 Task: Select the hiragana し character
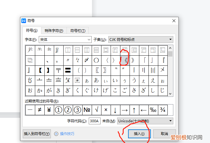coord(153,91)
